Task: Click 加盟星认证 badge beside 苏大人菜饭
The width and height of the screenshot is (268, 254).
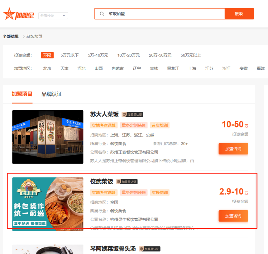Action: pyautogui.click(x=132, y=114)
